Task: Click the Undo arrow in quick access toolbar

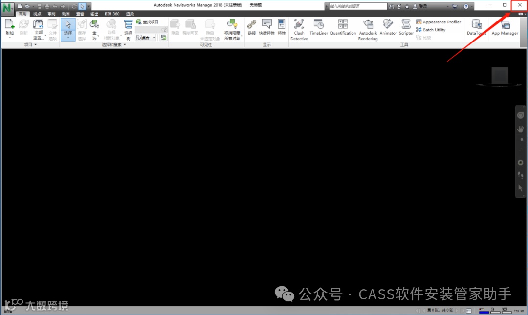Action: (55, 6)
